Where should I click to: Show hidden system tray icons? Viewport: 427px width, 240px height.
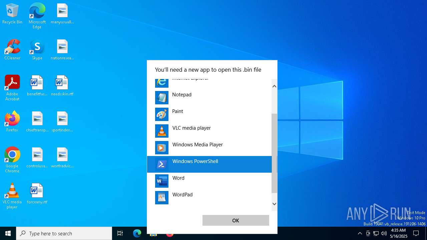point(360,233)
